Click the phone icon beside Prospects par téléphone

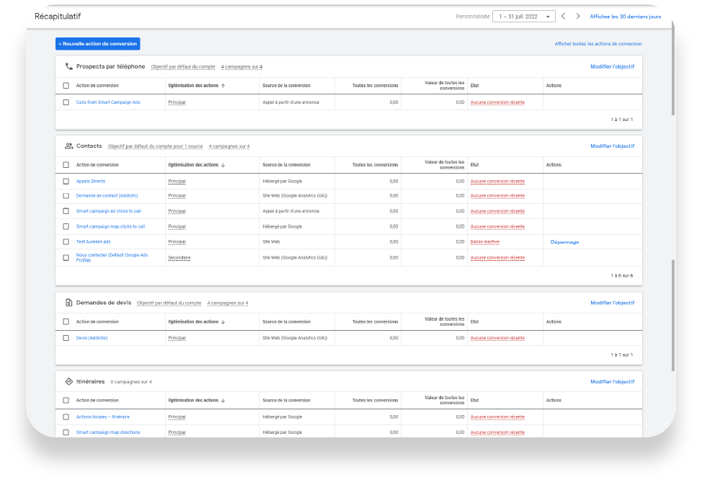pos(69,66)
